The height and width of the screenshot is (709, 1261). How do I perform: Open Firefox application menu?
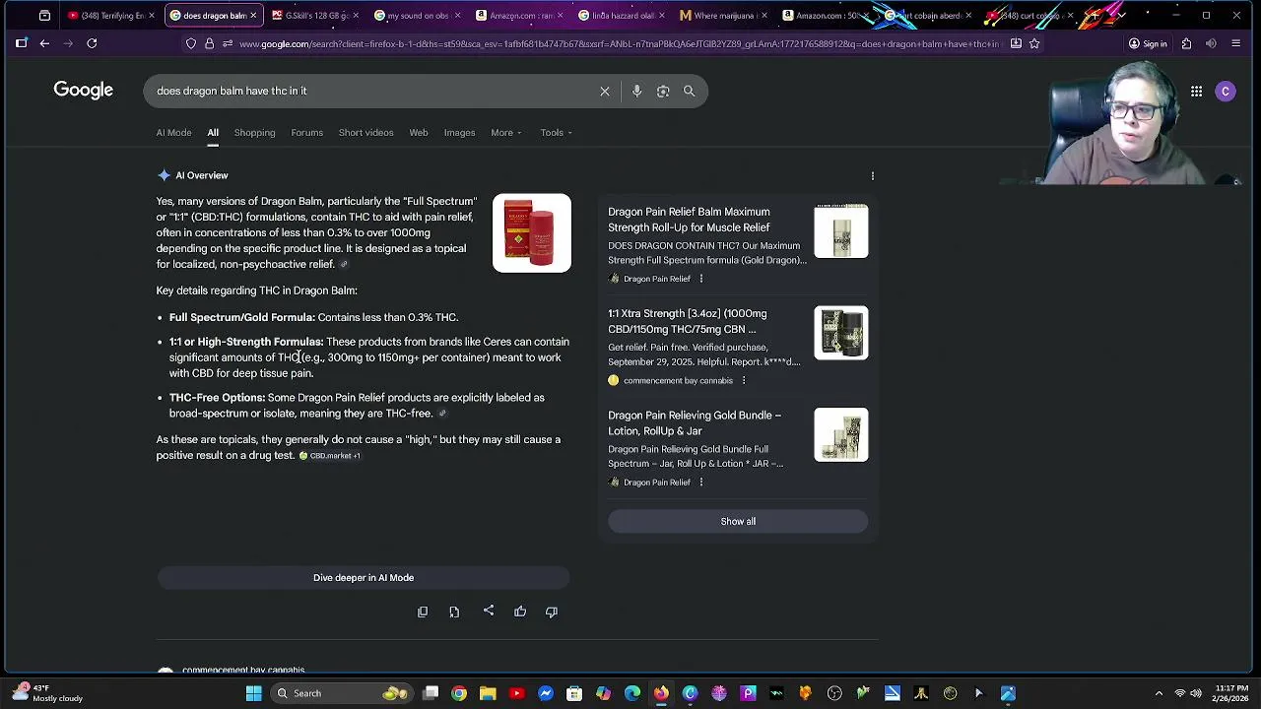tap(1235, 43)
